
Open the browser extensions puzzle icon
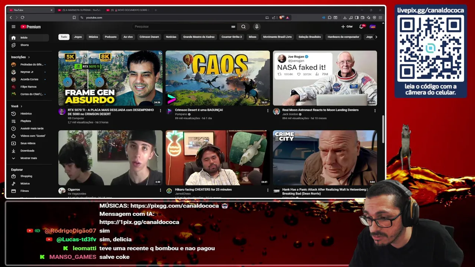330,17
